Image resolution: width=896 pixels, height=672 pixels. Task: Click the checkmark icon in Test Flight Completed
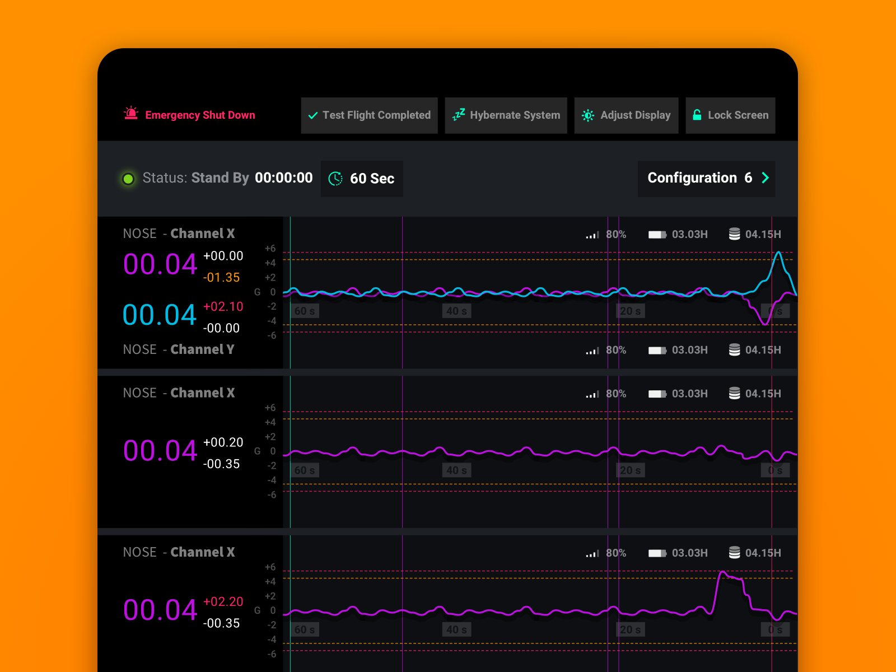pos(314,115)
